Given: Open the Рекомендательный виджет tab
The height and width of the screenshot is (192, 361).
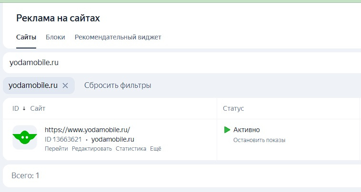Looking at the screenshot, I should point(118,37).
